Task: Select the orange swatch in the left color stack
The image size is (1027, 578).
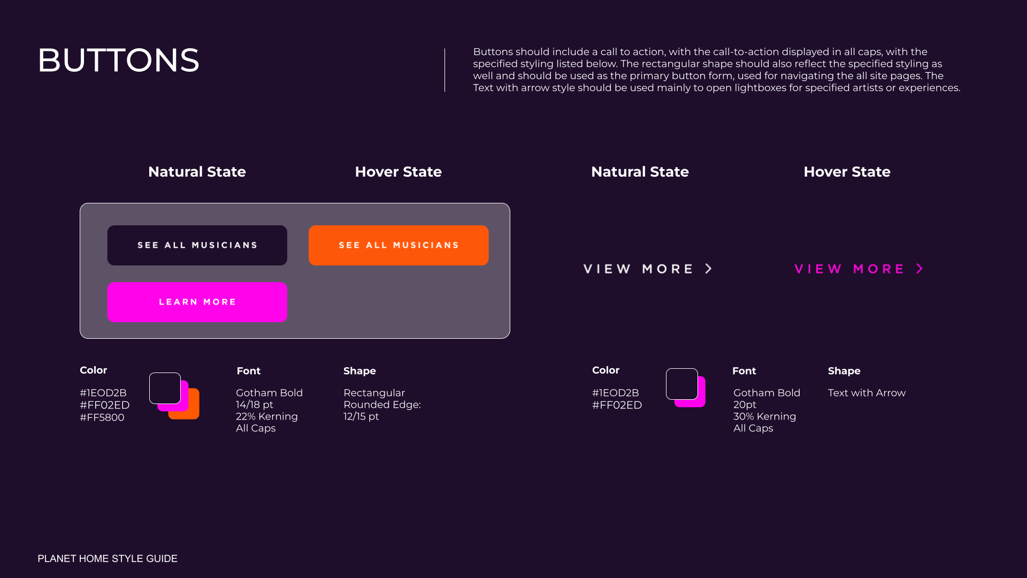Action: pos(191,411)
